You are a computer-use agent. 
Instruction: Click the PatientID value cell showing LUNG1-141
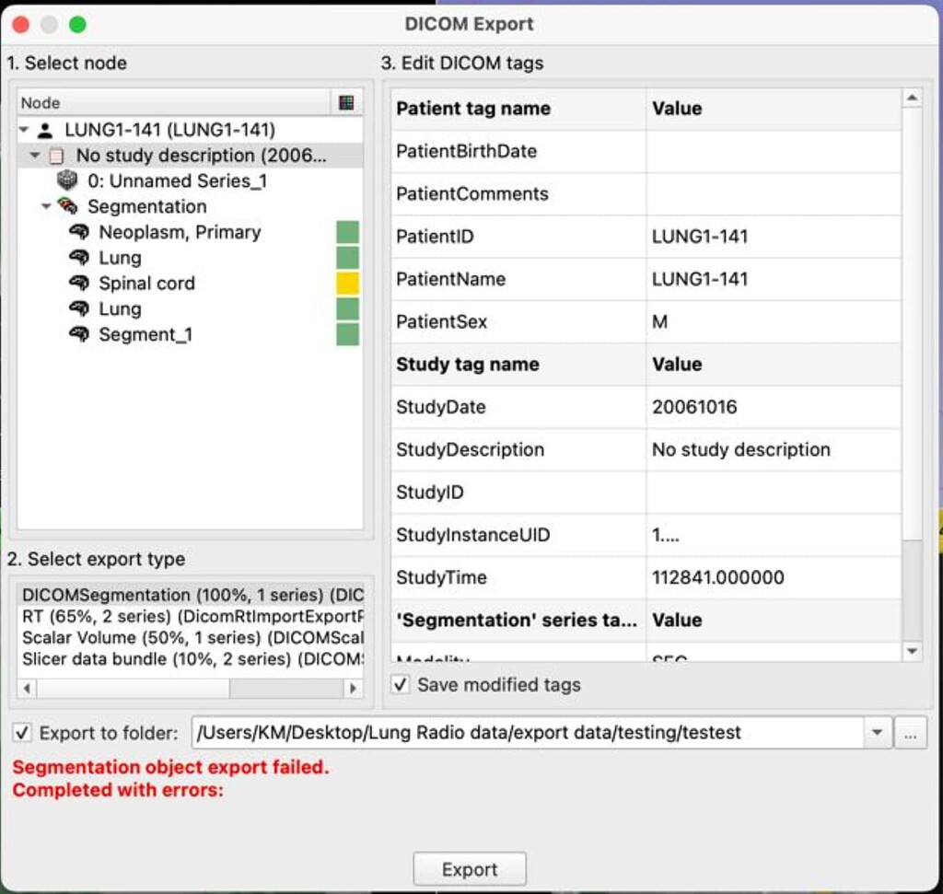(x=700, y=237)
